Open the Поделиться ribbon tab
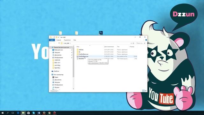Viewport: 204px width, 115px height. pos(67,40)
